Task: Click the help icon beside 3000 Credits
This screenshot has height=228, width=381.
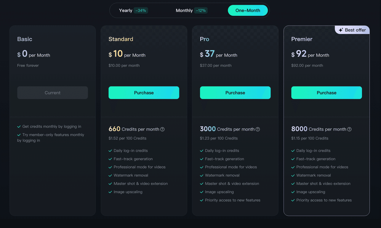Action: pos(258,129)
